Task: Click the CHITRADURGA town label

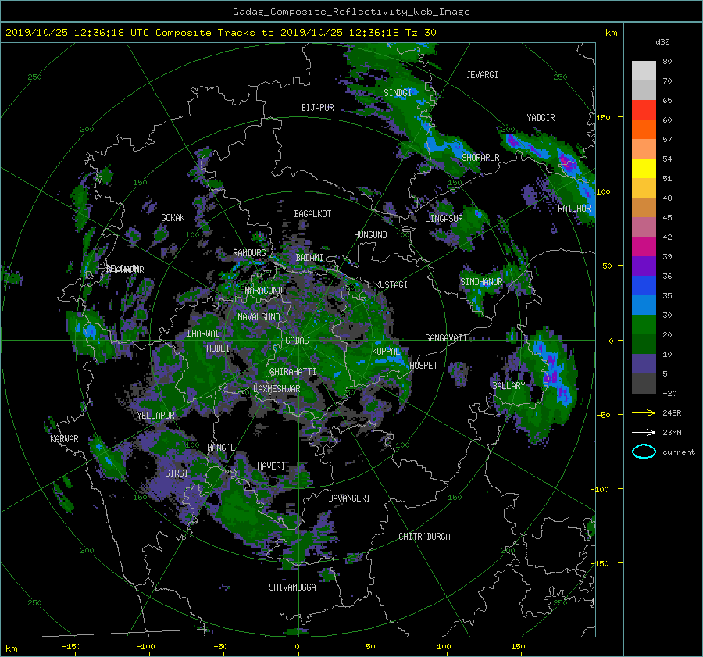Action: (x=424, y=537)
